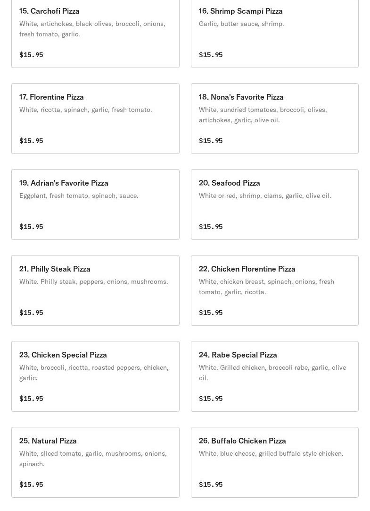
Task: Pick the Philly Steak Pizza
Action: pos(55,269)
